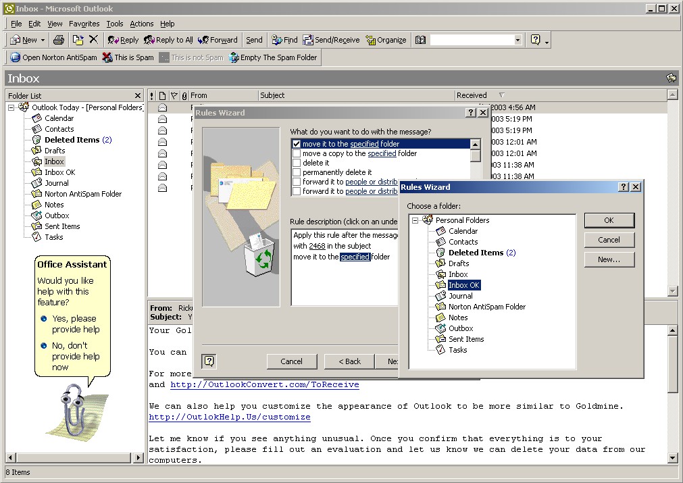Click the '2468' underlined rule value

[317, 246]
